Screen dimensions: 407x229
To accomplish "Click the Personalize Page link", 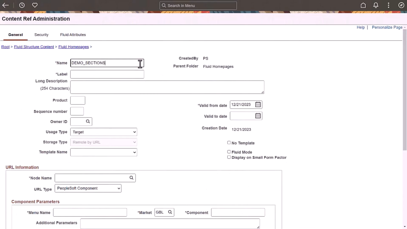I will [387, 27].
